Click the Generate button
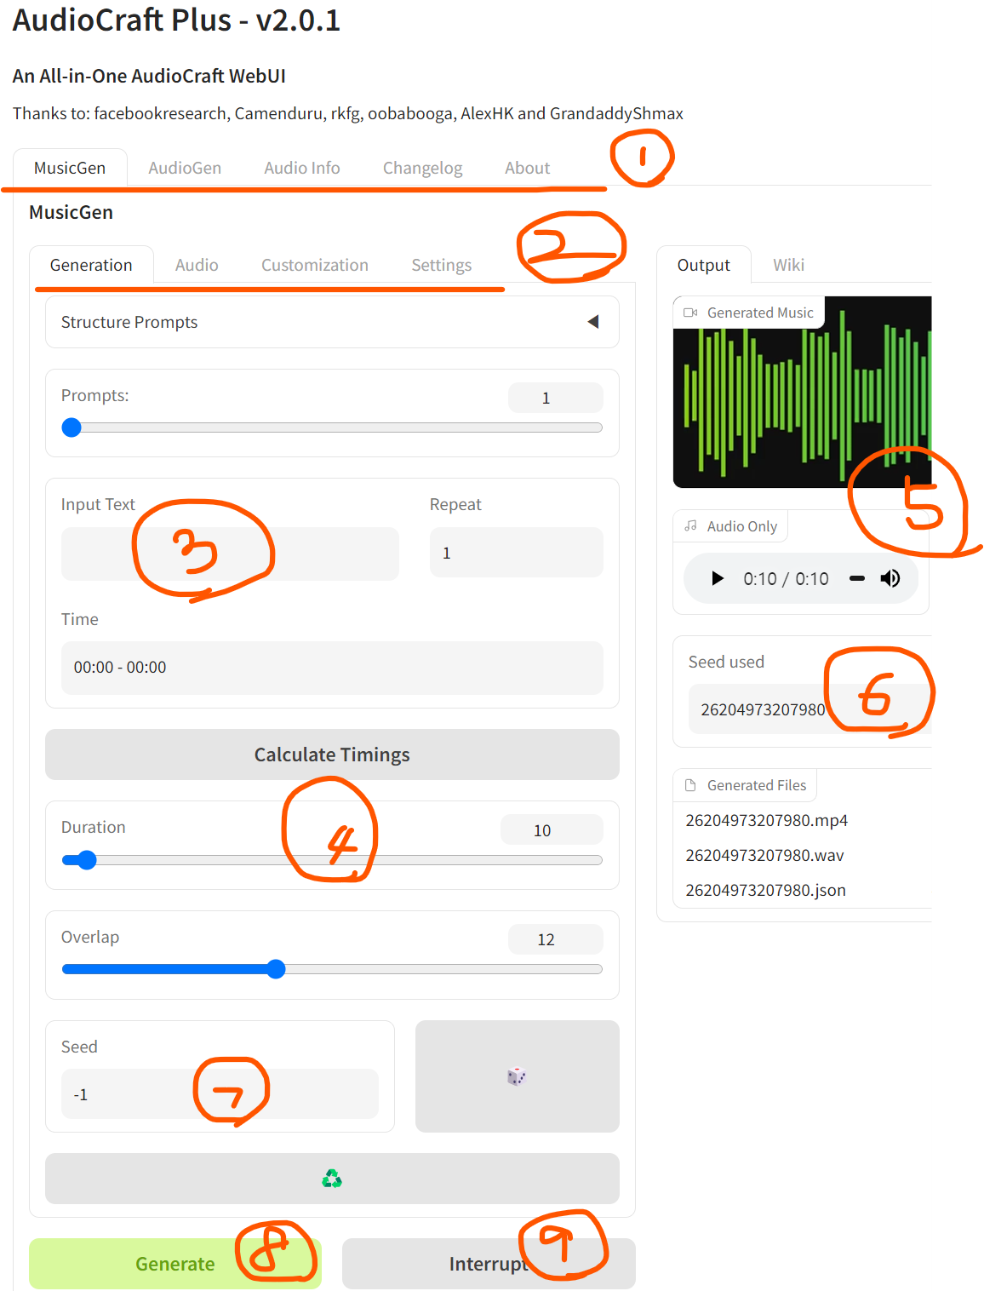The height and width of the screenshot is (1291, 984). (x=175, y=1264)
